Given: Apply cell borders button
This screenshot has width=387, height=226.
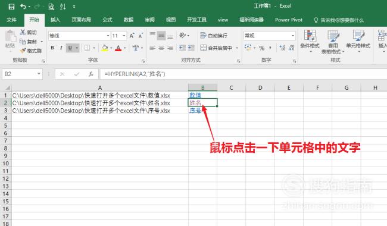Looking at the screenshot, I should [87, 48].
